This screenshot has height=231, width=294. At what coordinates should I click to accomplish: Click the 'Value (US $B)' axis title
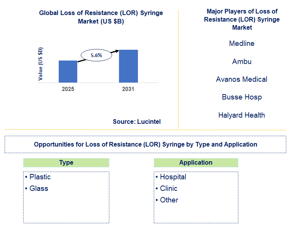click(x=40, y=64)
